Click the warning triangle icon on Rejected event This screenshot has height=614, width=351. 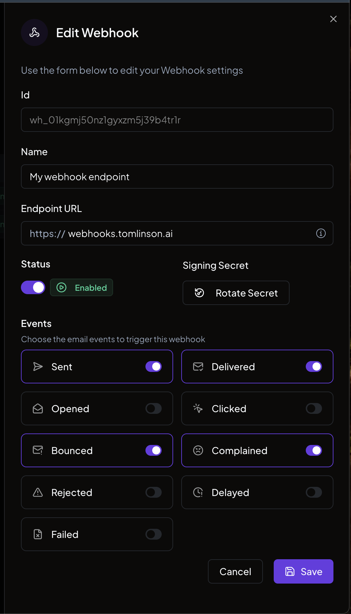pos(38,492)
